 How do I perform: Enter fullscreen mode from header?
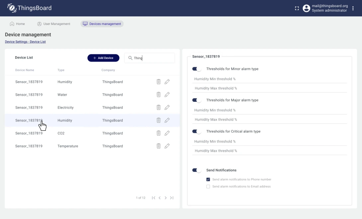(x=297, y=8)
